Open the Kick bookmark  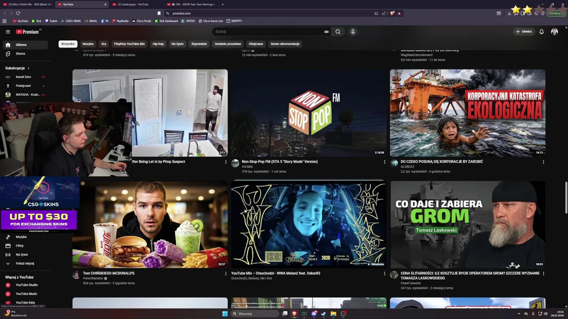36,21
